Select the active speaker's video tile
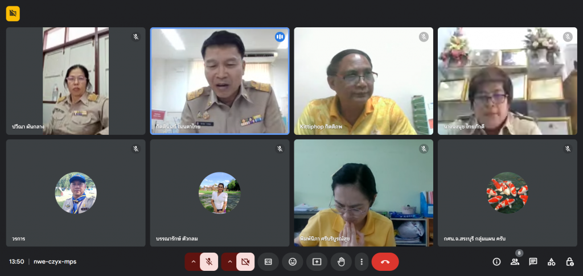The image size is (583, 276). [x=220, y=81]
